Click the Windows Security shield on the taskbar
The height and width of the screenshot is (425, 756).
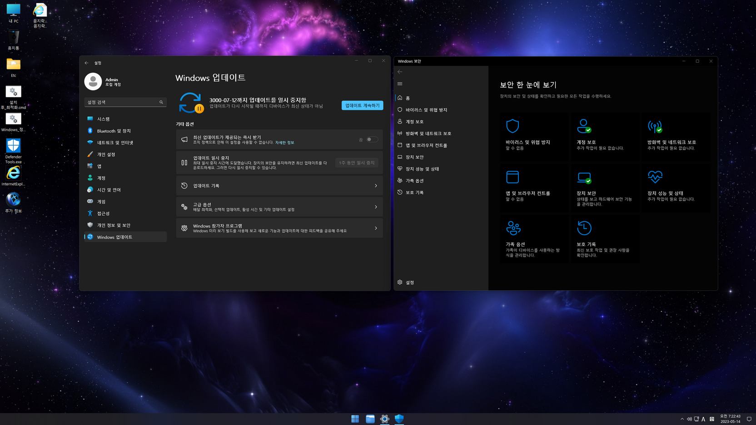pos(399,419)
